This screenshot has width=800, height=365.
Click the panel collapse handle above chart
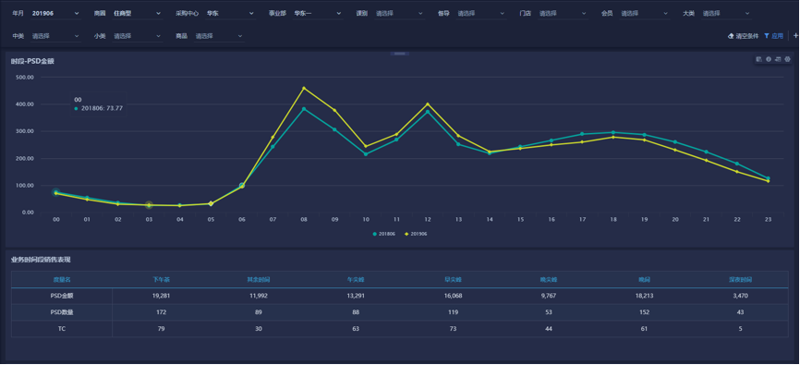[x=399, y=53]
